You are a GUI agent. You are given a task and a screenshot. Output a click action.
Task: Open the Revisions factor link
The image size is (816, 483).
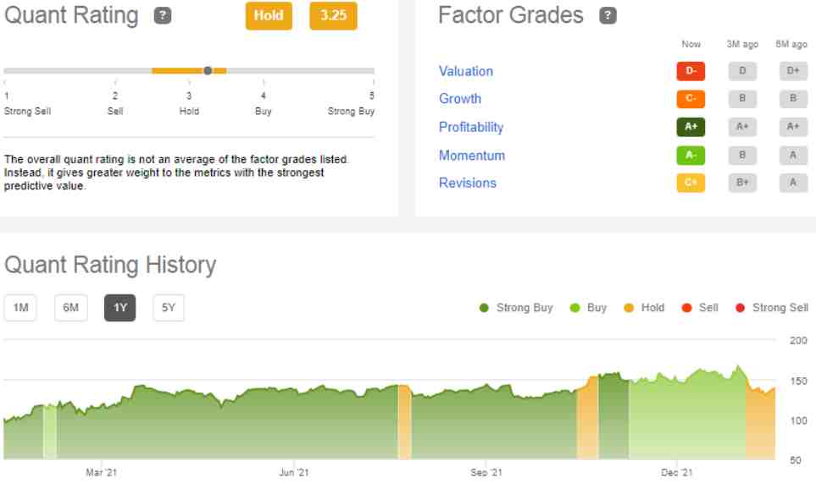pyautogui.click(x=468, y=183)
